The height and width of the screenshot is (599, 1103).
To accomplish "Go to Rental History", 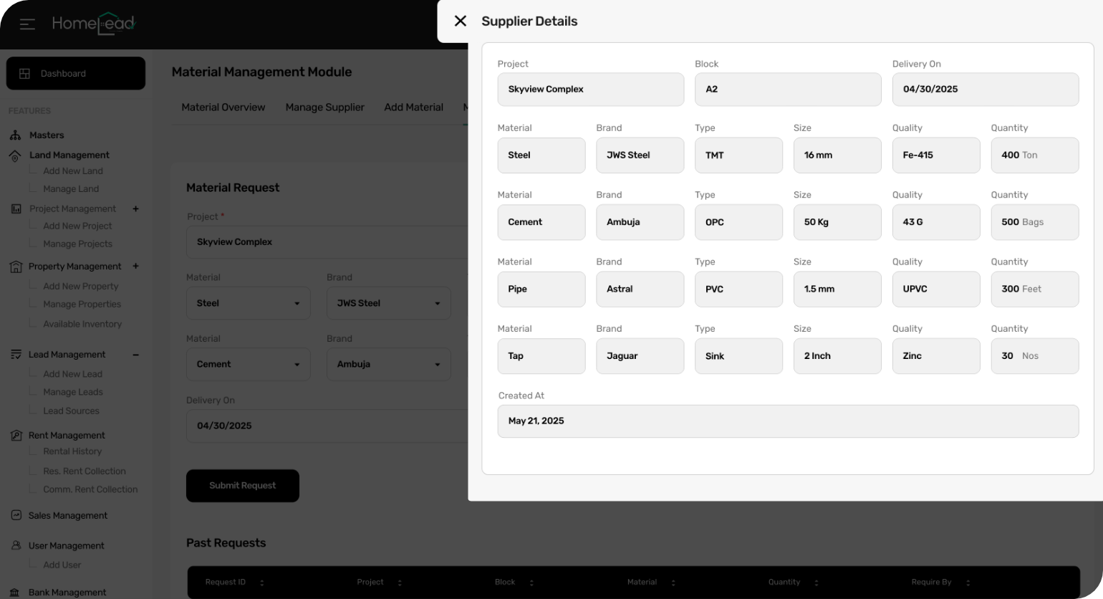I will (72, 451).
